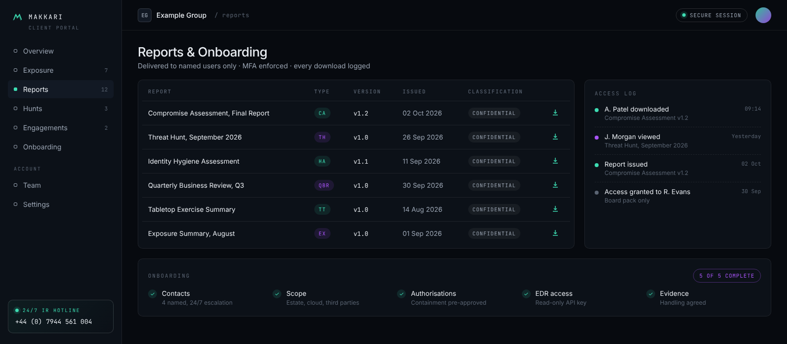Open Report issued log entry
This screenshot has width=787, height=344.
(x=678, y=169)
